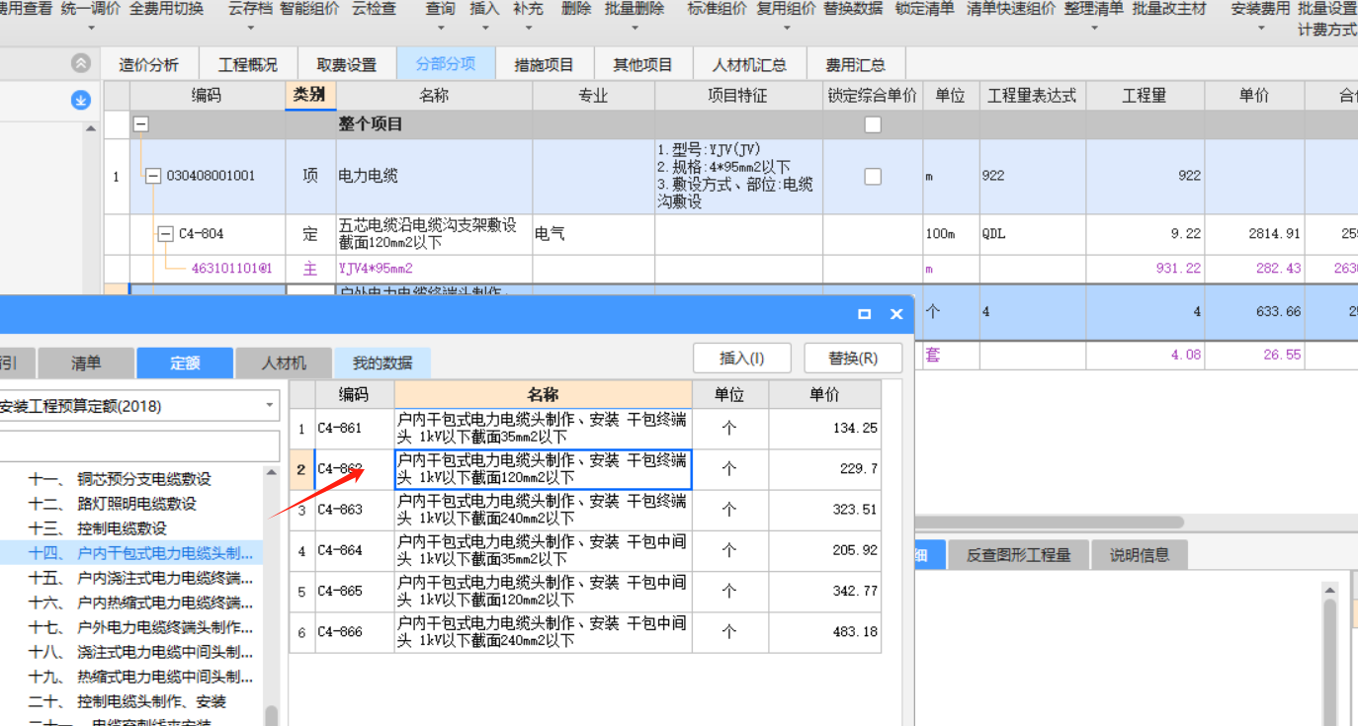Click the 名称 header in quota list
Image resolution: width=1358 pixels, height=726 pixels.
click(543, 394)
